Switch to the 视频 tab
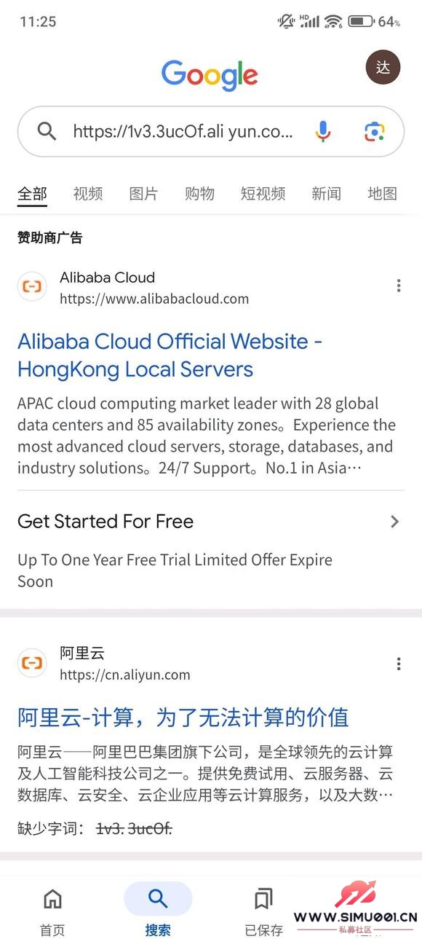 (x=88, y=193)
